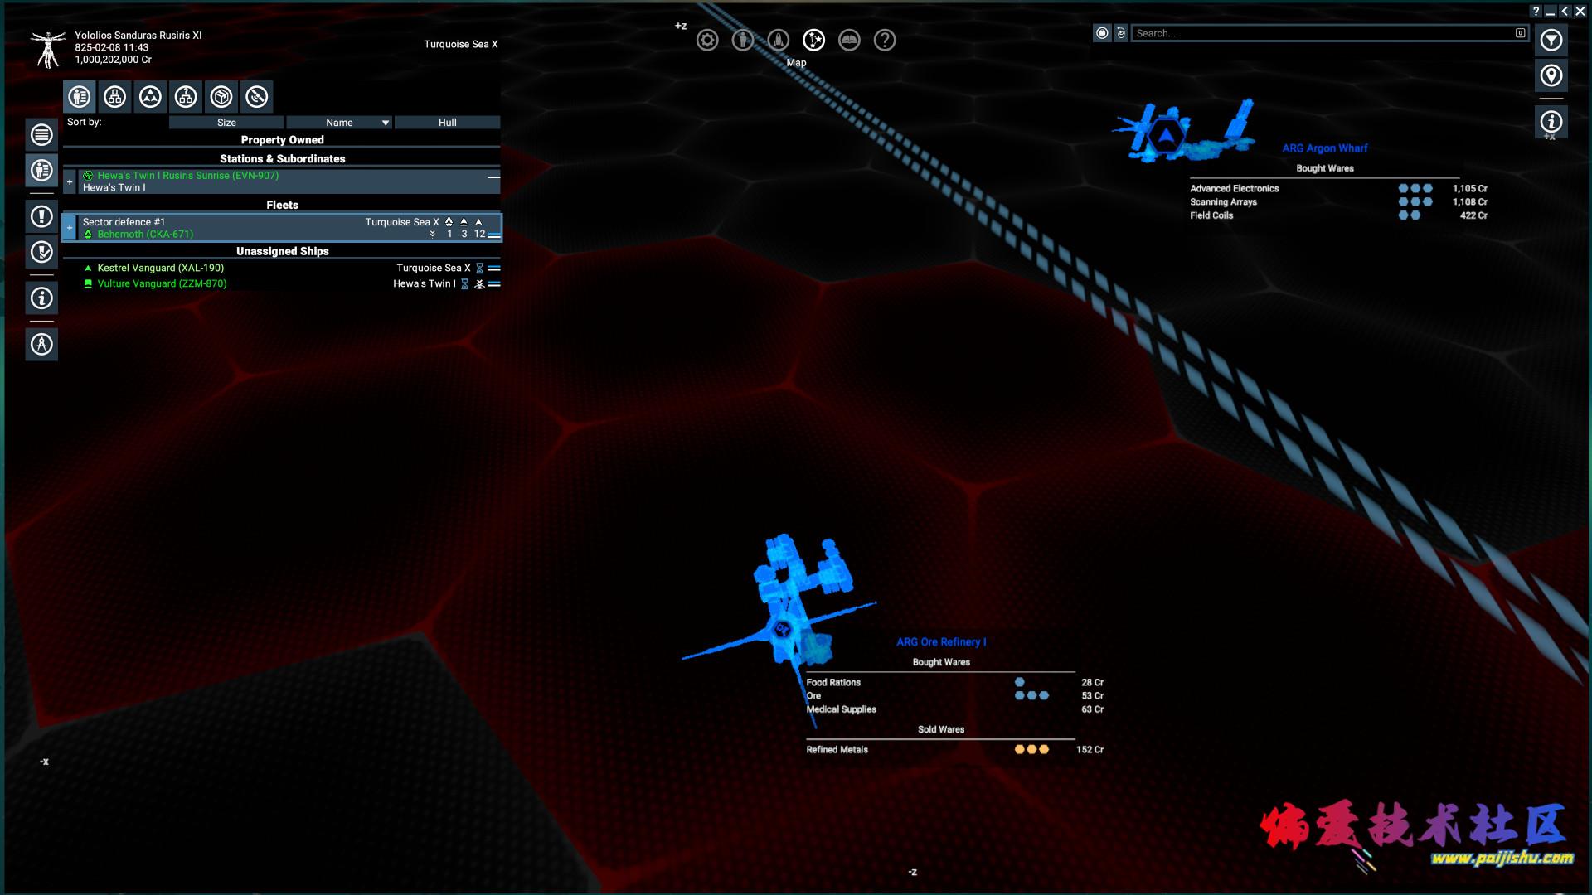Click the Medical Supplies ware row
The image size is (1592, 895).
[x=954, y=709]
